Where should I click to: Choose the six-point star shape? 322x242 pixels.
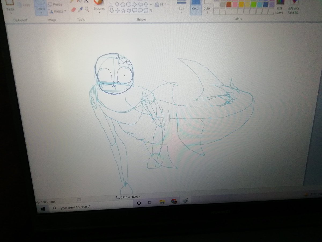(x=129, y=11)
